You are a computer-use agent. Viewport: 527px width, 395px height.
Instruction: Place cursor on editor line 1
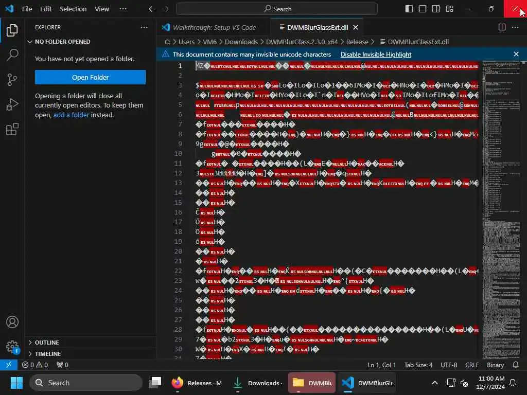point(337,66)
